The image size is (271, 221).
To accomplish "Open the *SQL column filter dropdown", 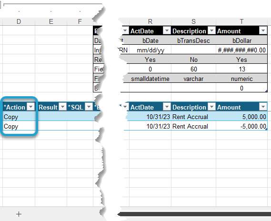I will (89, 107).
